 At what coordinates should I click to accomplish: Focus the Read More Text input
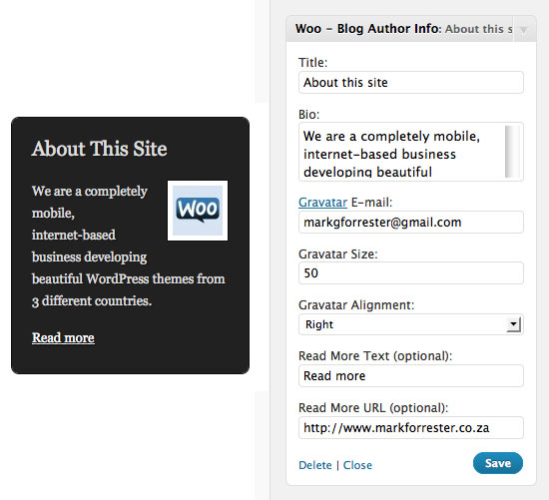[411, 375]
